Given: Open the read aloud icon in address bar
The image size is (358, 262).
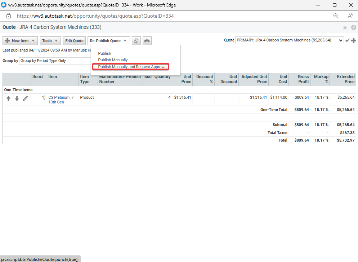Looking at the screenshot, I should pyautogui.click(x=350, y=16).
